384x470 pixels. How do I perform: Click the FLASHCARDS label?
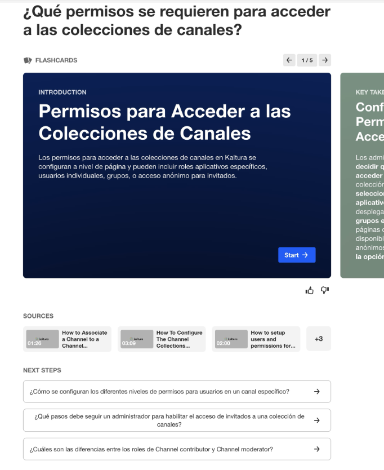point(56,60)
